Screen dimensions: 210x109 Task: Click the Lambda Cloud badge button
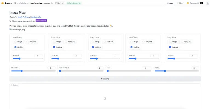[41, 20]
